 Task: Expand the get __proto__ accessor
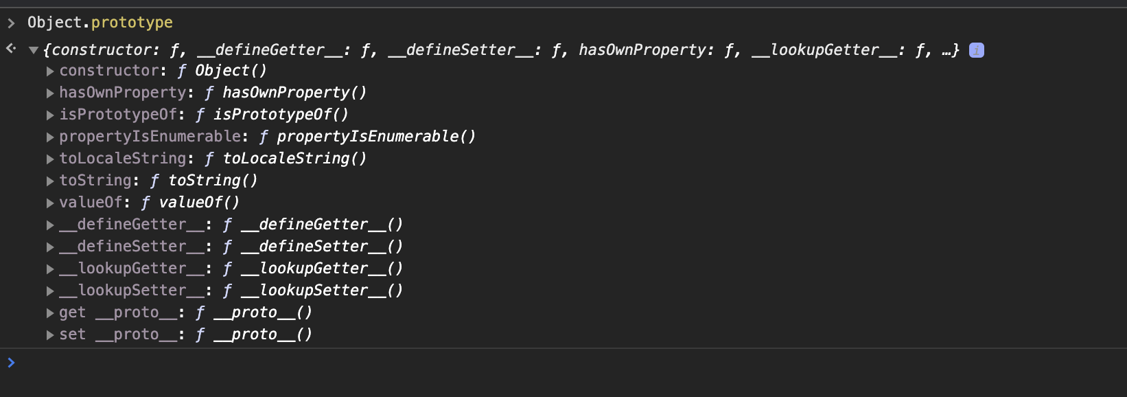pos(50,313)
